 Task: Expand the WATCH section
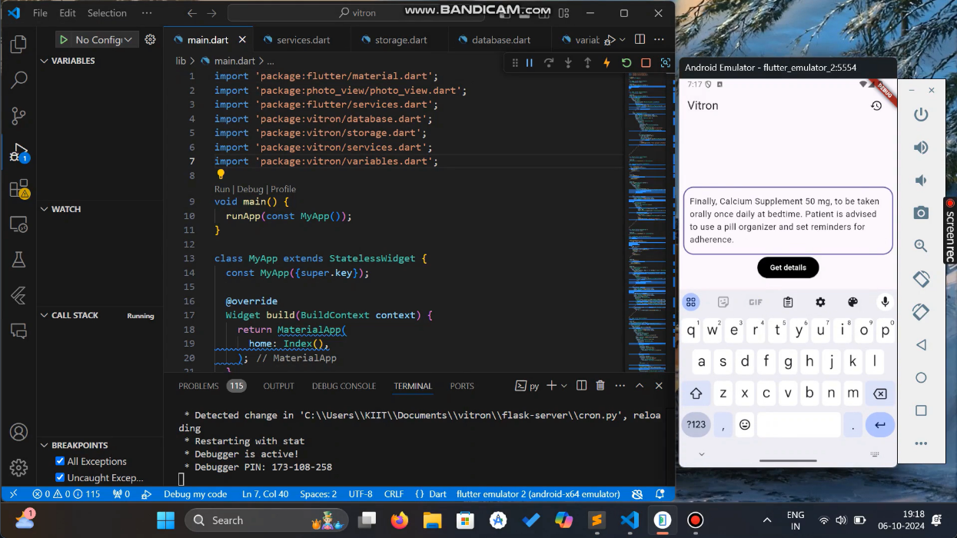point(101,209)
